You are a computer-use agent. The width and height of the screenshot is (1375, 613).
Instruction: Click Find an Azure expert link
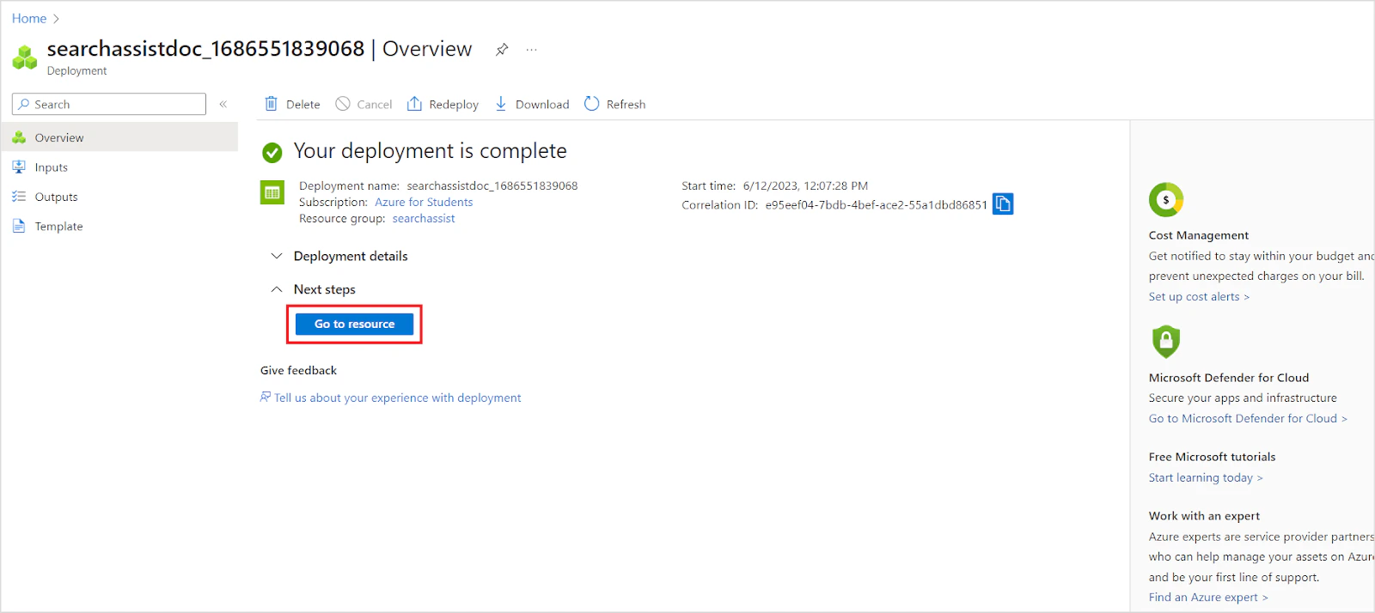click(1208, 598)
